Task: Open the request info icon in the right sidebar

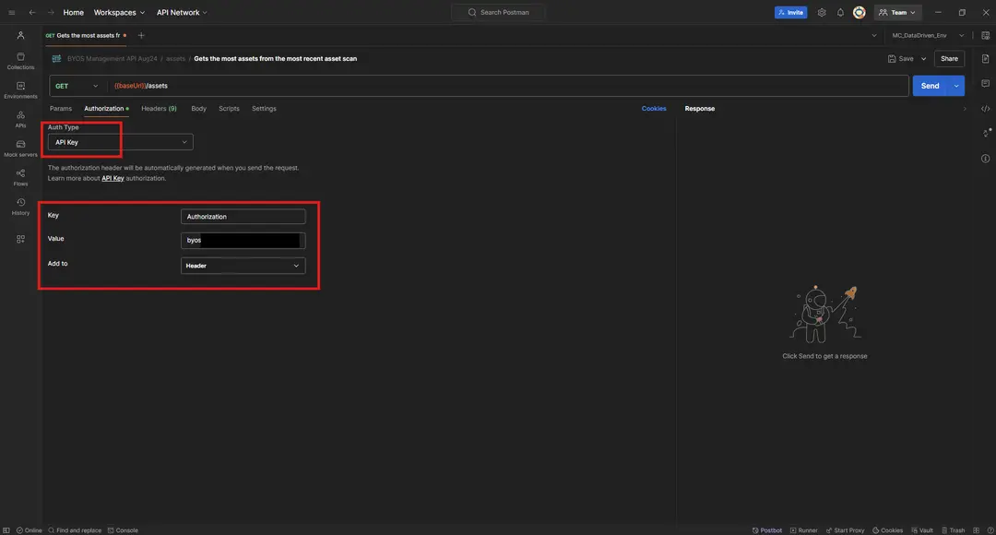Action: (985, 159)
